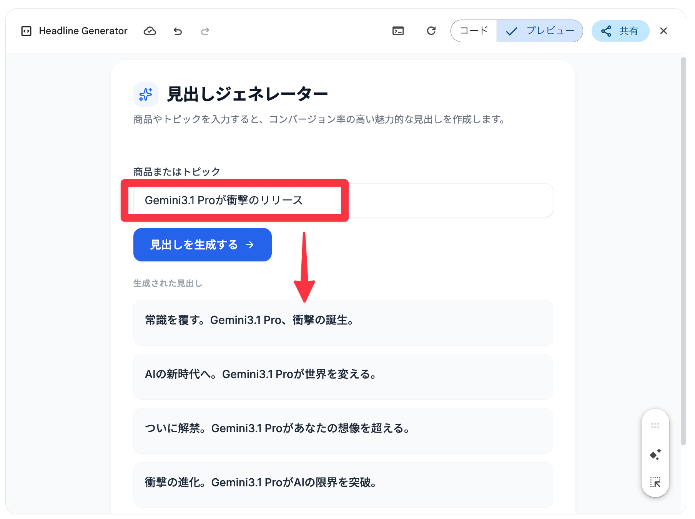Open the console terminal icon
Viewport: 695px width, 519px height.
[398, 31]
